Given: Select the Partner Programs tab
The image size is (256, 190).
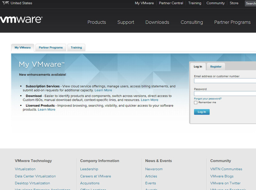Looking at the screenshot, I should [51, 48].
